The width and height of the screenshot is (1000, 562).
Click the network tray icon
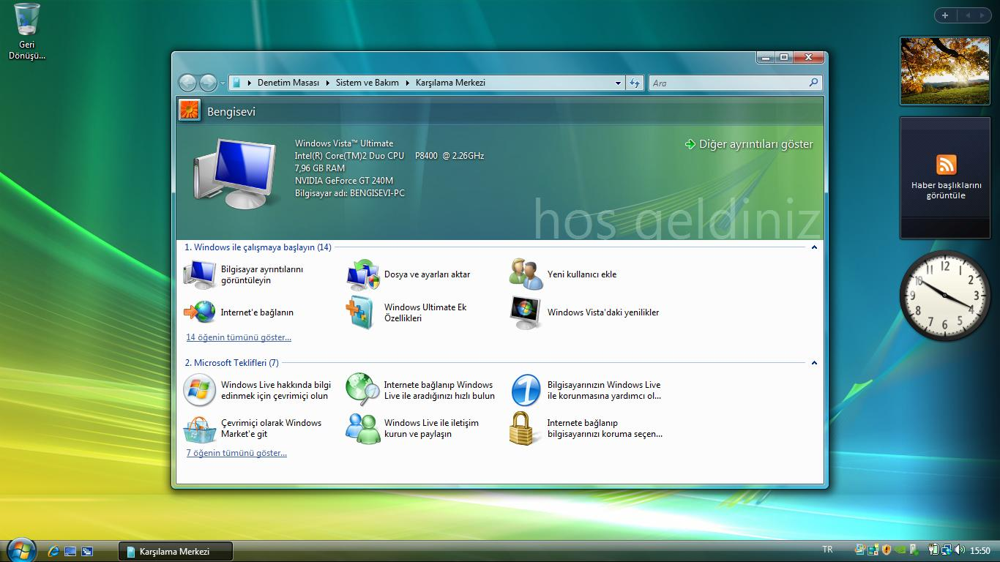pos(946,550)
